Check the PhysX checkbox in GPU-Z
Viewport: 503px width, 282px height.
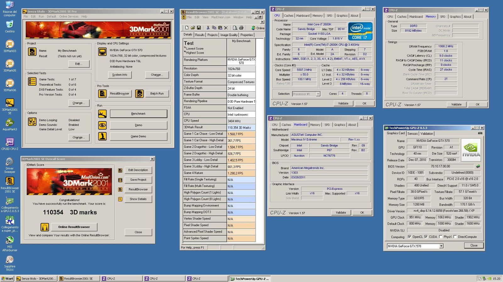tap(441, 237)
